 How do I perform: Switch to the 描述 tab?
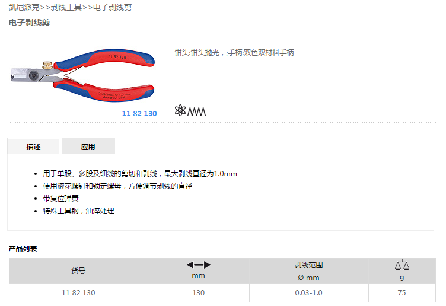[34, 146]
